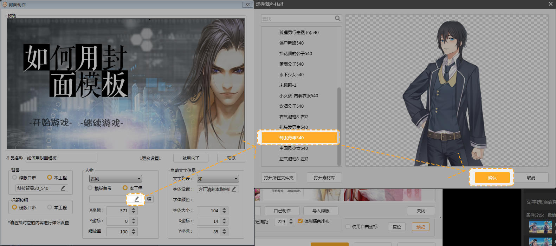Increase the 人物 X坐标 value with the up arrow

(134, 209)
